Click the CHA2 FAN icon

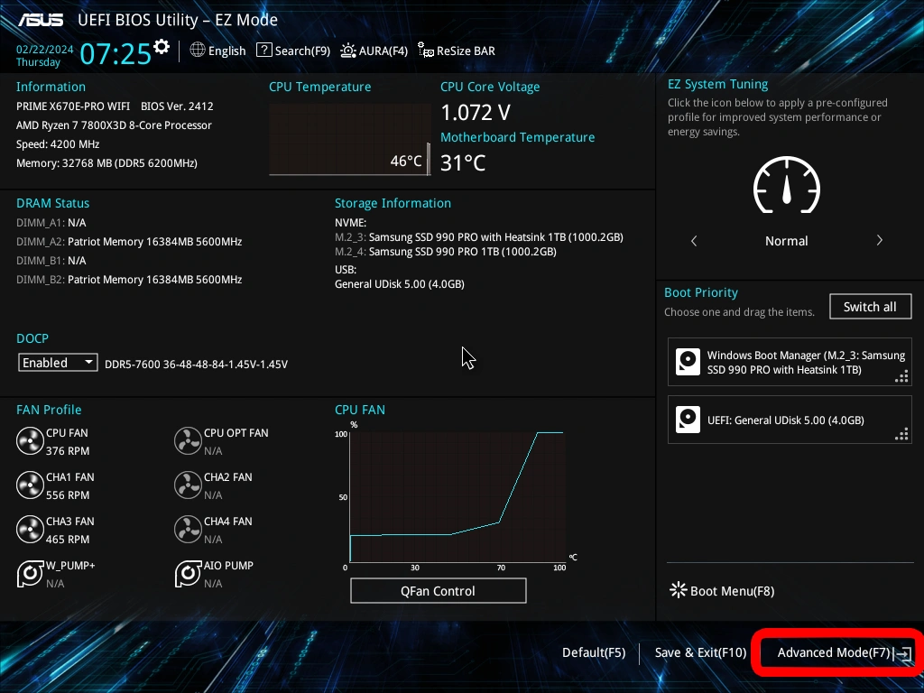tap(188, 485)
